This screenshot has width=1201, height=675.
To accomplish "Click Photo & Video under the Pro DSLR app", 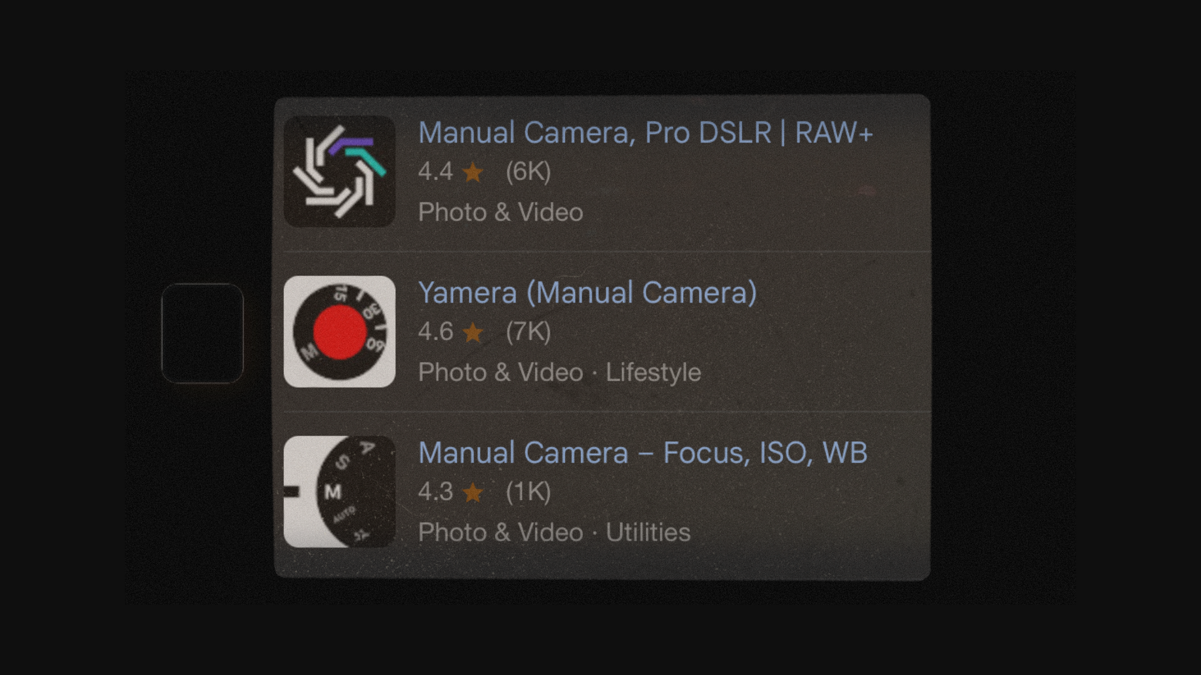I will [x=500, y=212].
